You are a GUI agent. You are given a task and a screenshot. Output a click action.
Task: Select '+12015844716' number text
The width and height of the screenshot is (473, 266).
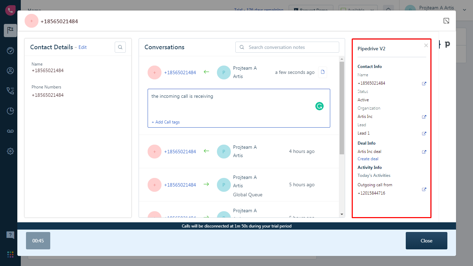coord(371,193)
